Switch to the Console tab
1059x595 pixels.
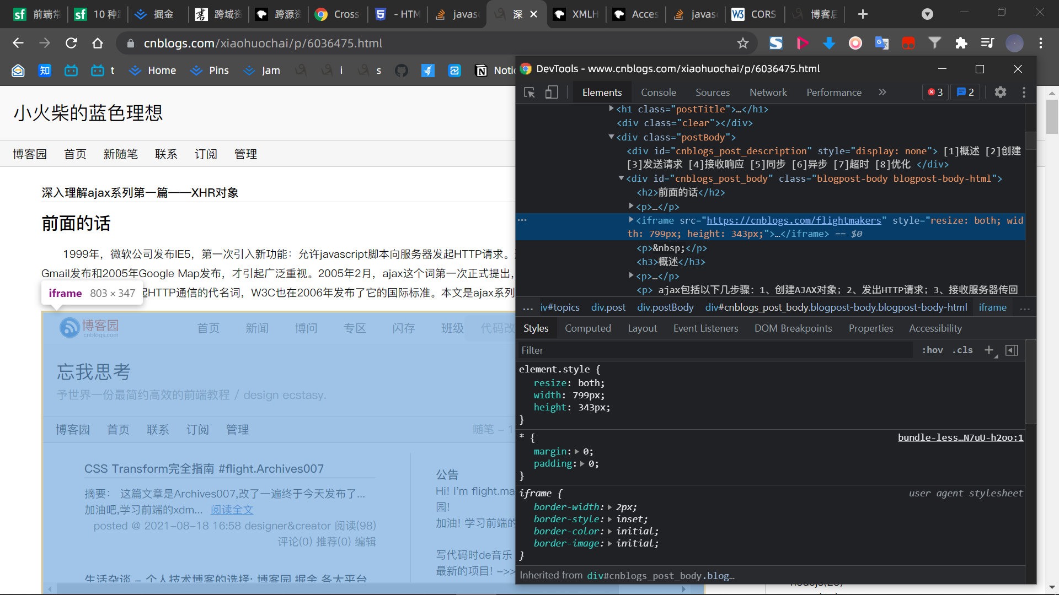pyautogui.click(x=658, y=93)
